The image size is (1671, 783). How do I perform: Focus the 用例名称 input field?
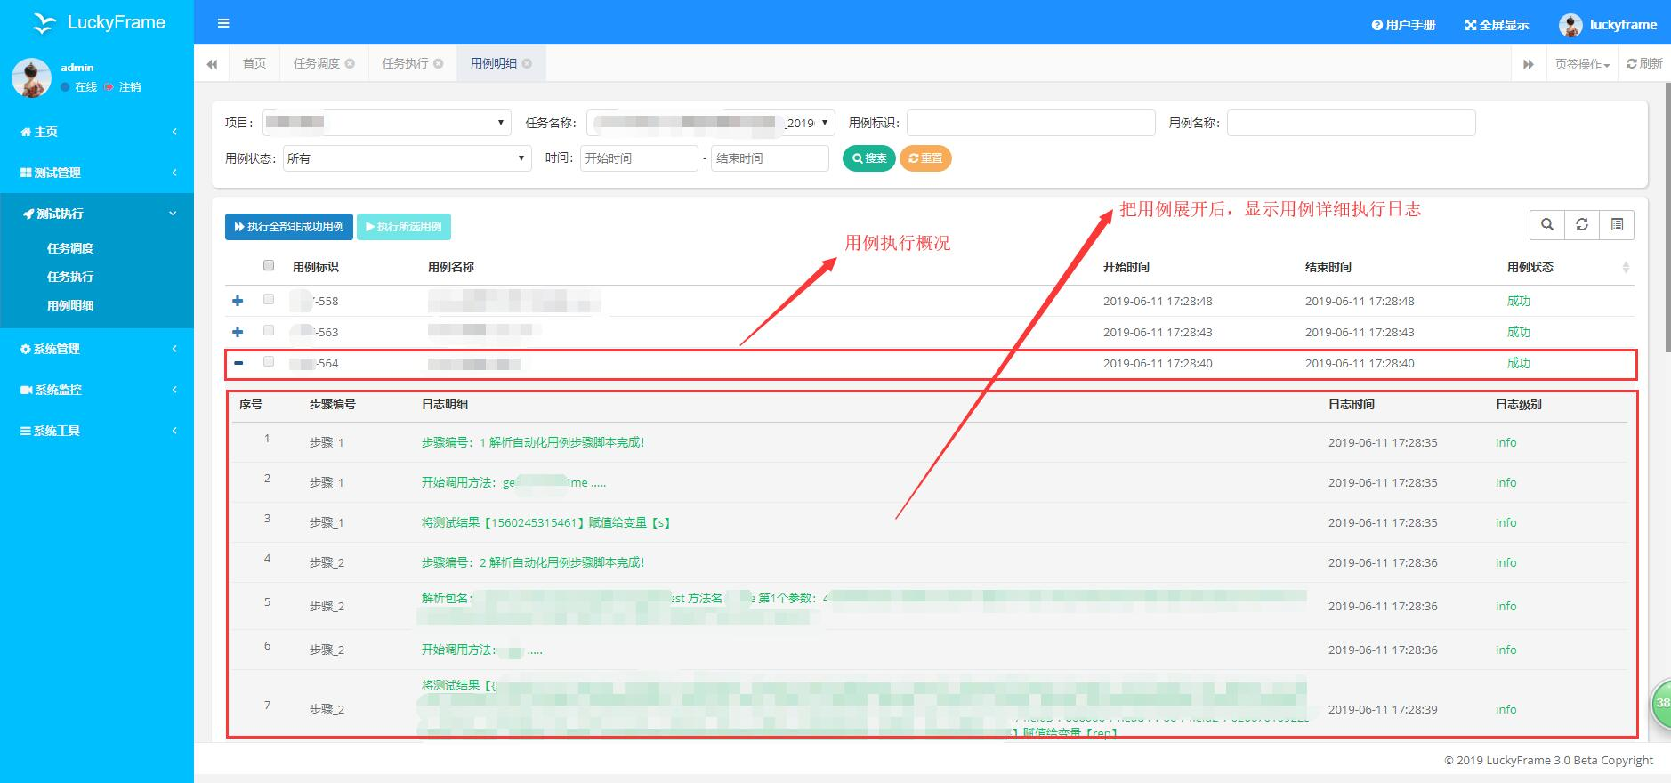pos(1351,123)
